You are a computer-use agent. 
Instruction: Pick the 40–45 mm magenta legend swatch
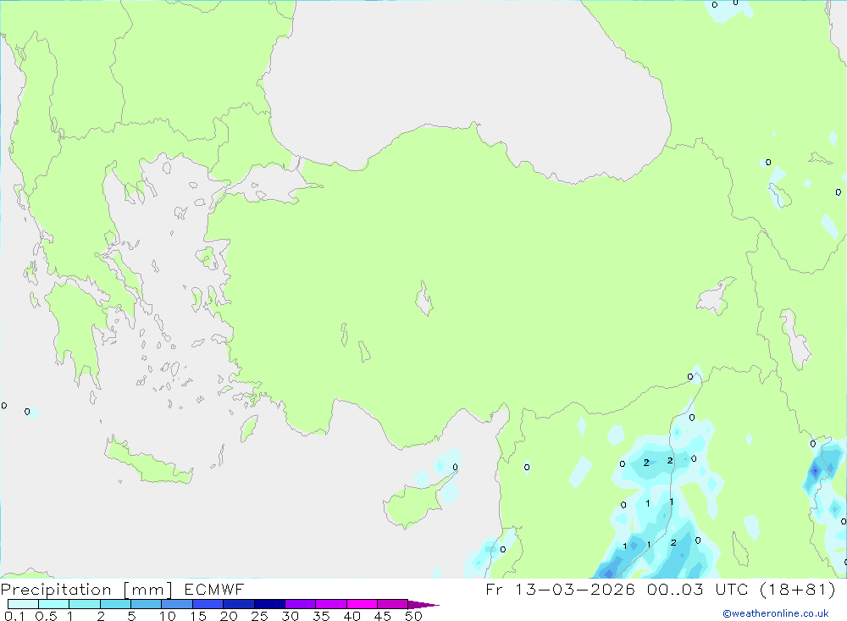coord(362,604)
